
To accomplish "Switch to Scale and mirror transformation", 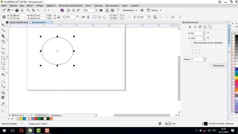I will [x=200, y=27].
